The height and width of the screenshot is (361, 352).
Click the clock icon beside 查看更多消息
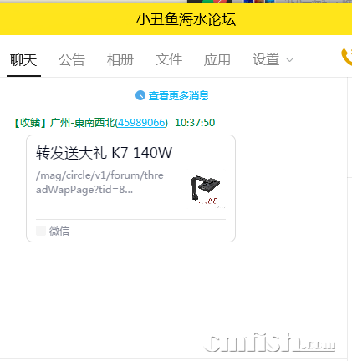coord(140,95)
